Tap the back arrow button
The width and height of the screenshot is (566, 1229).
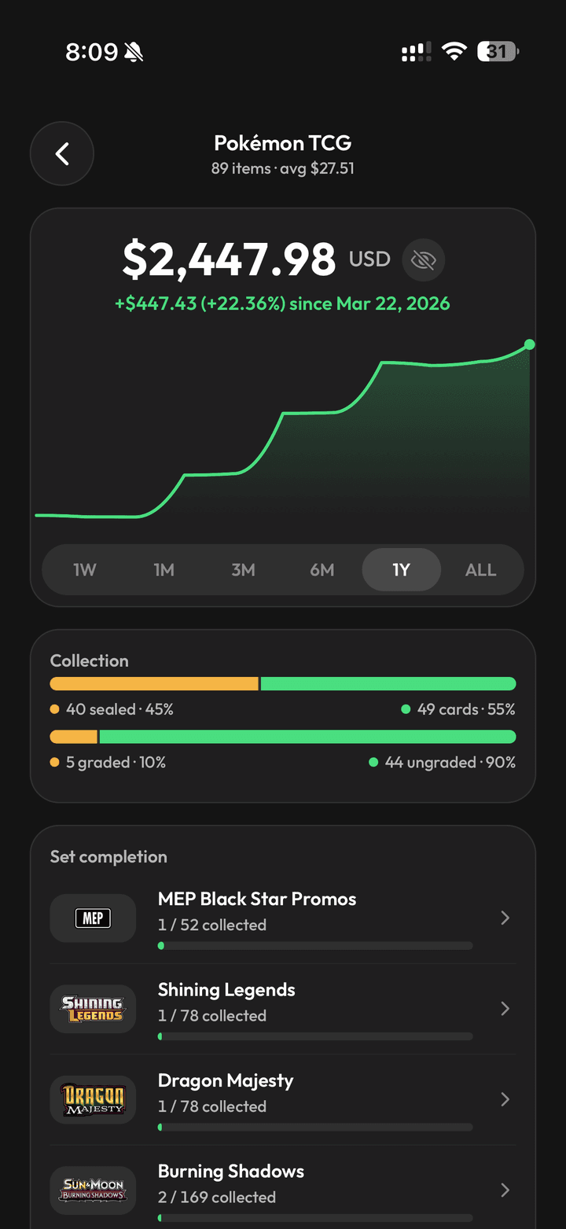pos(62,154)
